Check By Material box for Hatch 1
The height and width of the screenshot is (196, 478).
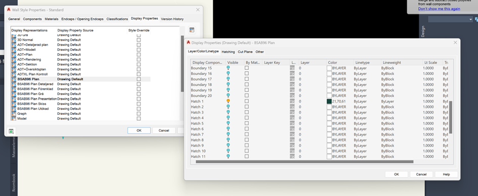pos(247,101)
